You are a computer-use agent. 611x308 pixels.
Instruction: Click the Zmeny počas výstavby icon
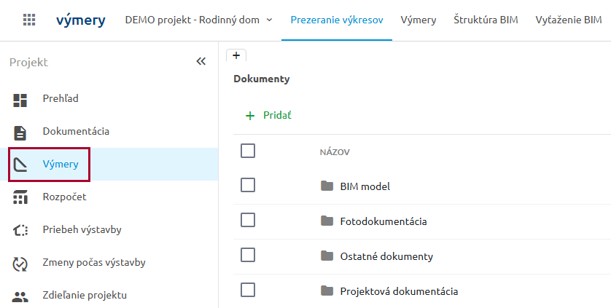point(20,263)
